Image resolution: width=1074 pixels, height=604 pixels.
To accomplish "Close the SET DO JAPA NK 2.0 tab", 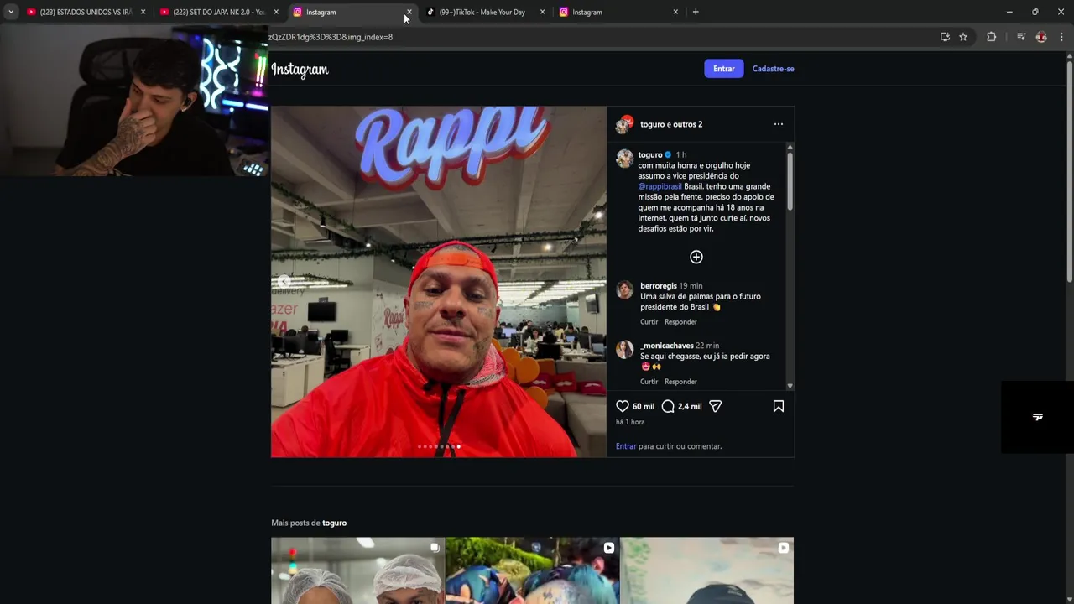I will click(x=276, y=12).
